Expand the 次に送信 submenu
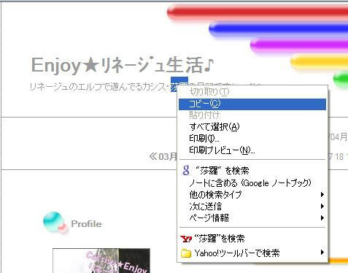Screen dimensions: 348x273 (252, 206)
